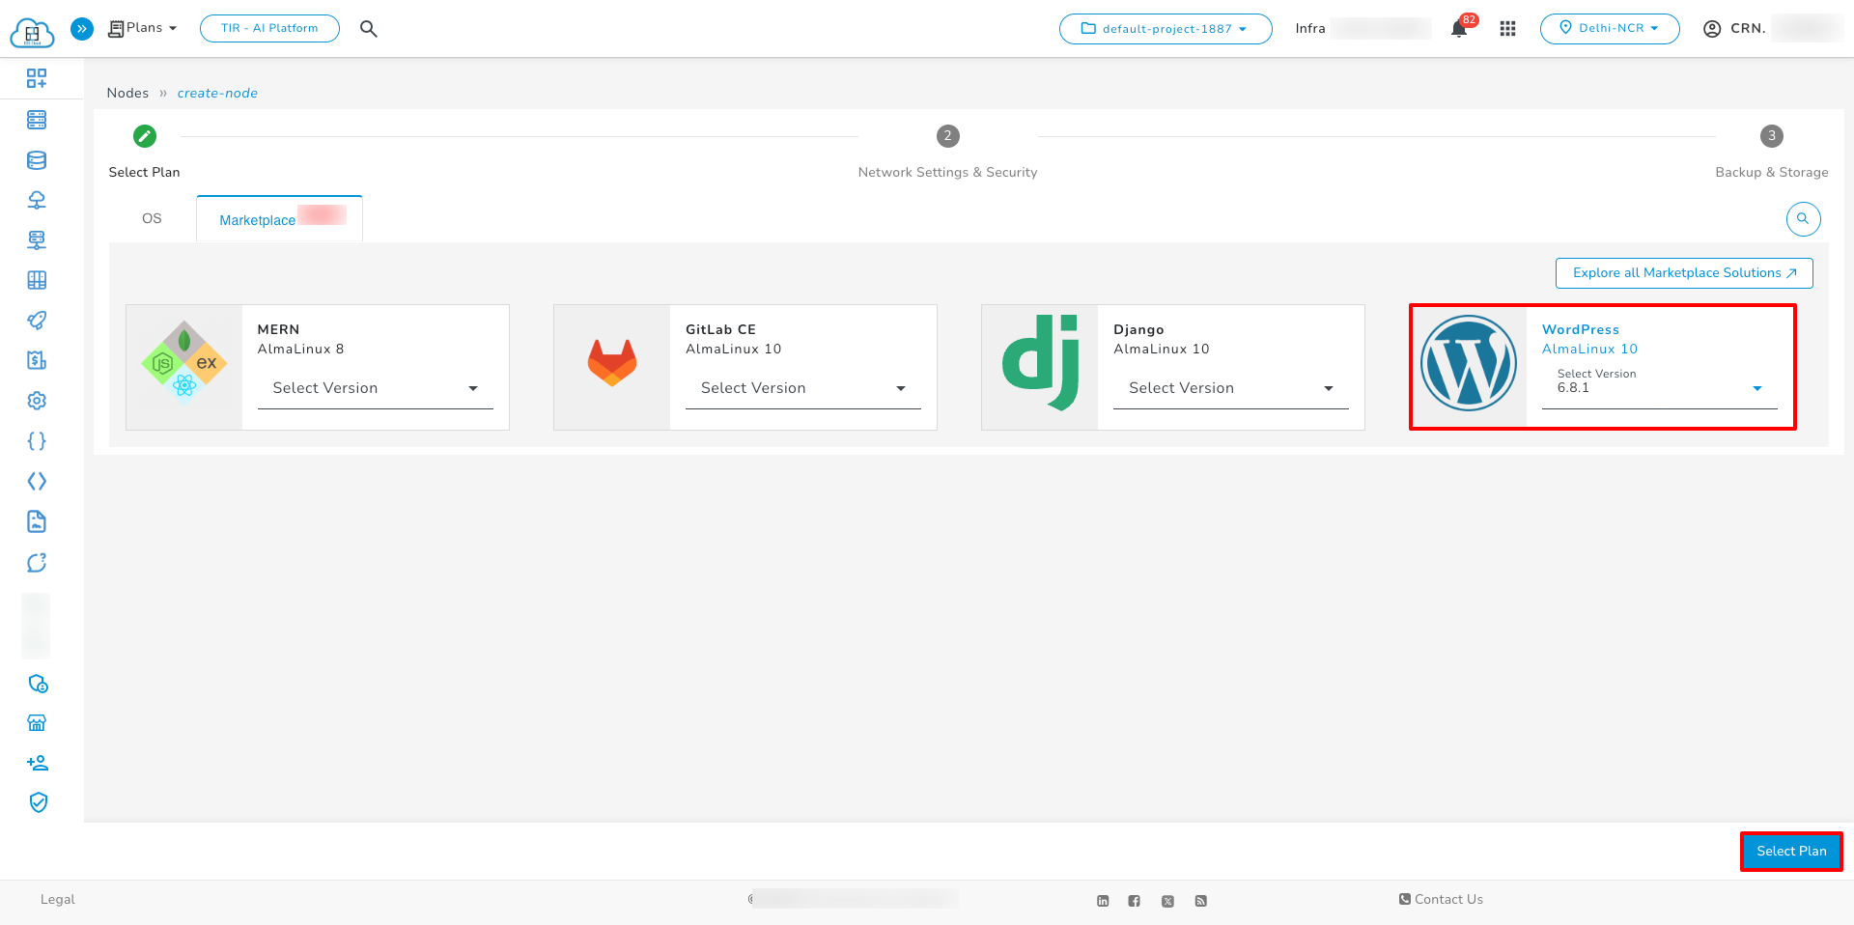Open the database icon in sidebar

[37, 160]
